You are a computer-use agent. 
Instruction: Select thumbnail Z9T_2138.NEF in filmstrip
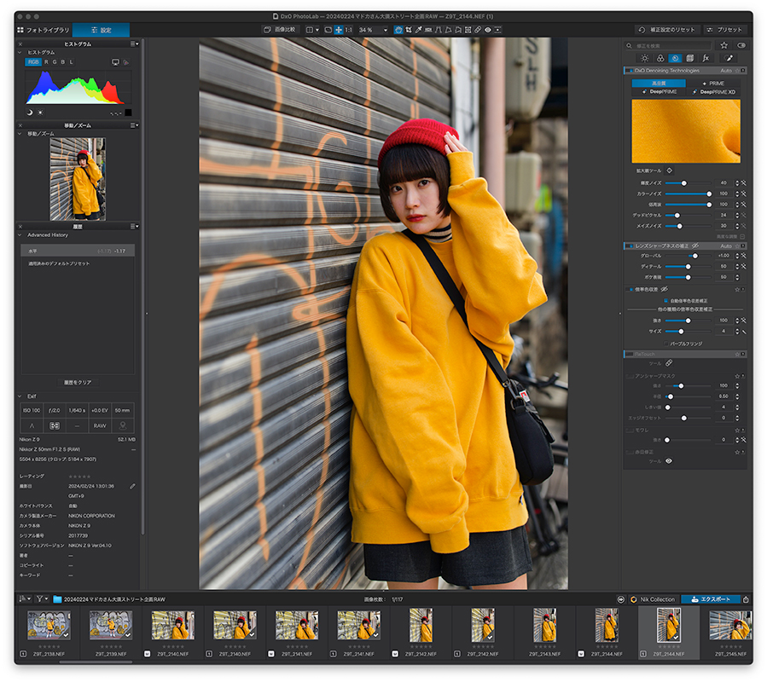[49, 625]
